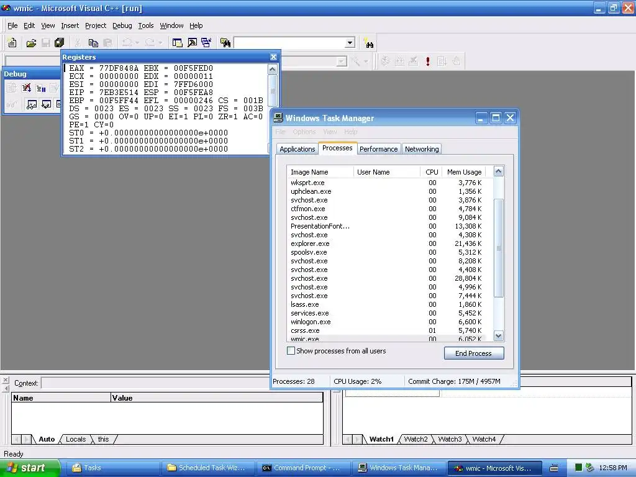Open the Tasks folder from the taskbar
Screen dimensions: 636x477
point(113,468)
